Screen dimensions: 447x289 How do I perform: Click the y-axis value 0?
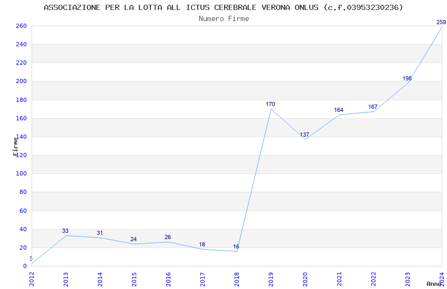pos(25,266)
